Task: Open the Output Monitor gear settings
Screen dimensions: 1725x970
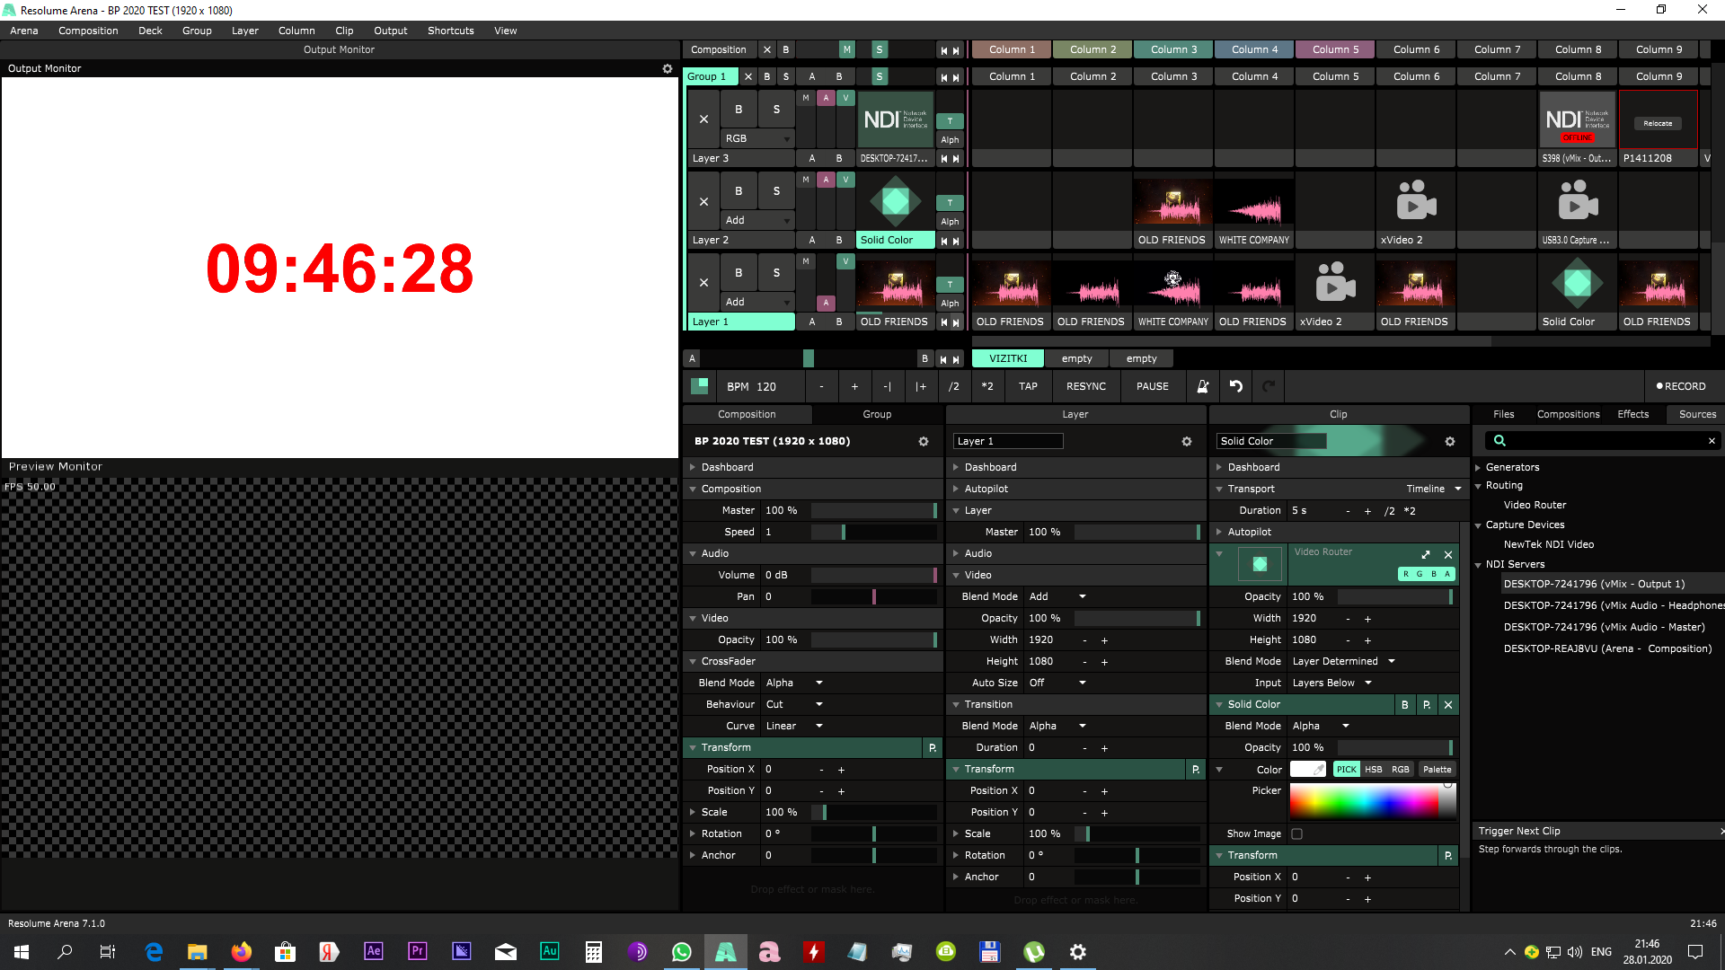Action: click(x=667, y=68)
